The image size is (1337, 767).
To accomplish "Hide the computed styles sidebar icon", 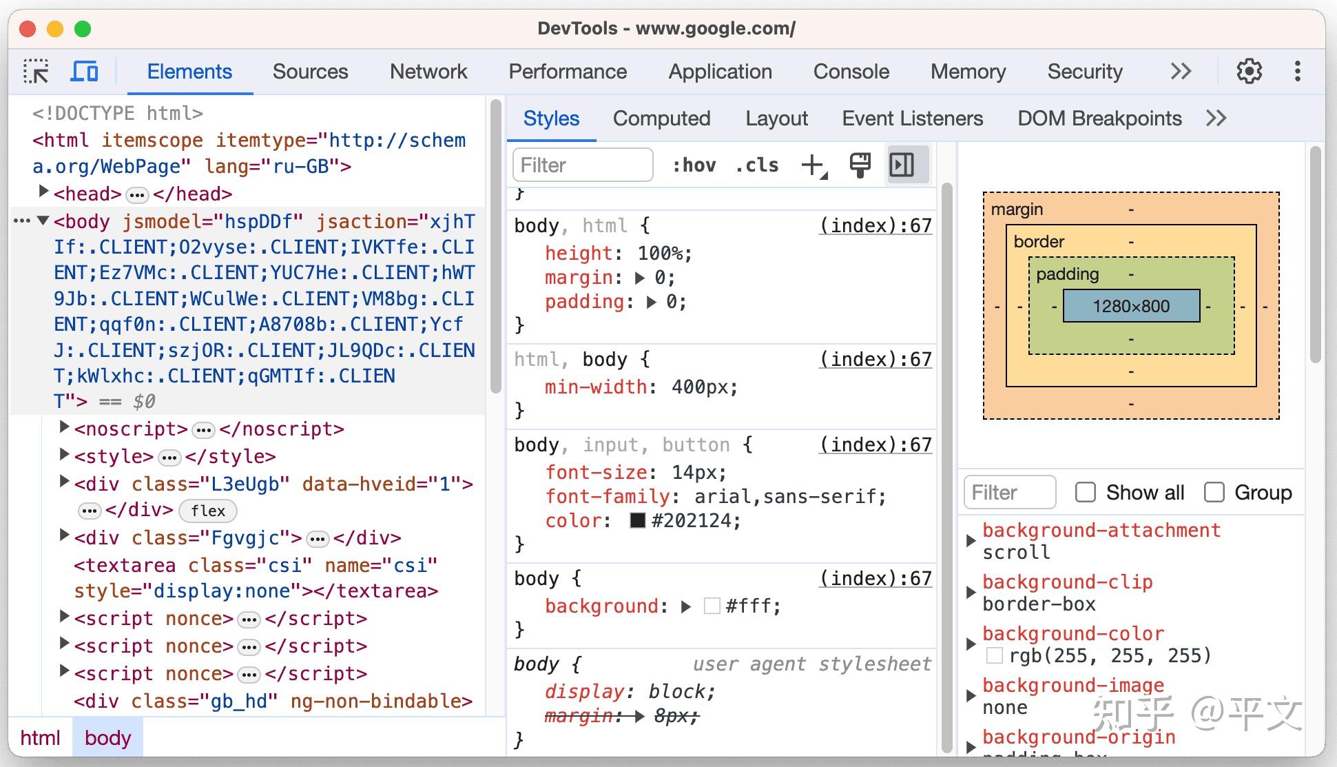I will [902, 165].
